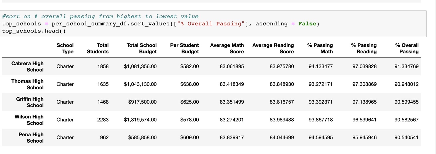Viewport: 436px width, 154px height.
Task: Click reading score 83.989488
Action: coord(282,120)
